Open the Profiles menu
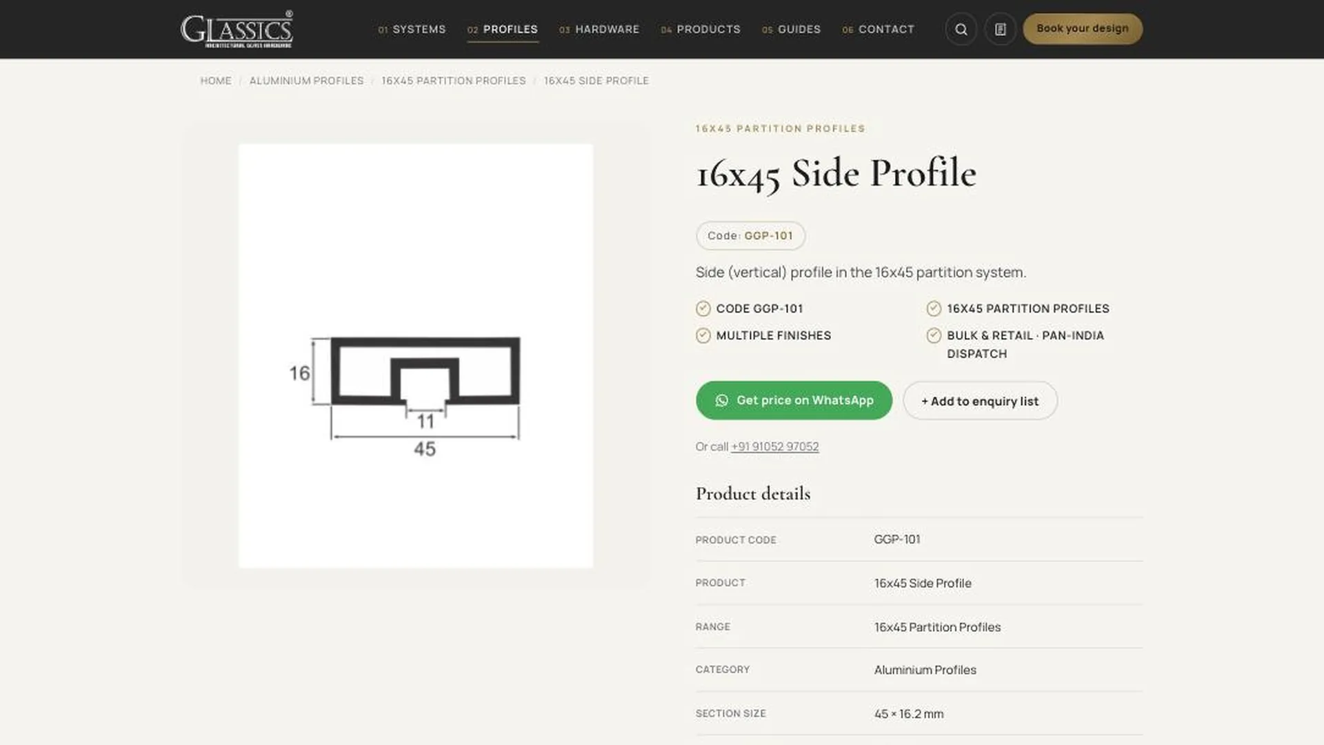The image size is (1324, 745). point(503,29)
